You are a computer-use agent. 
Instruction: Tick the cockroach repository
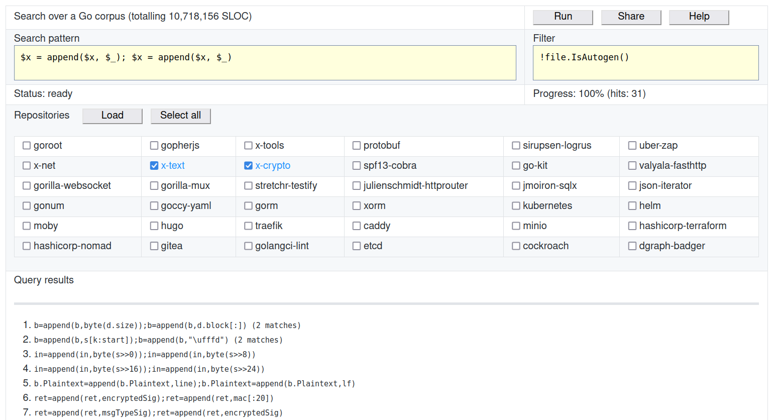click(516, 246)
